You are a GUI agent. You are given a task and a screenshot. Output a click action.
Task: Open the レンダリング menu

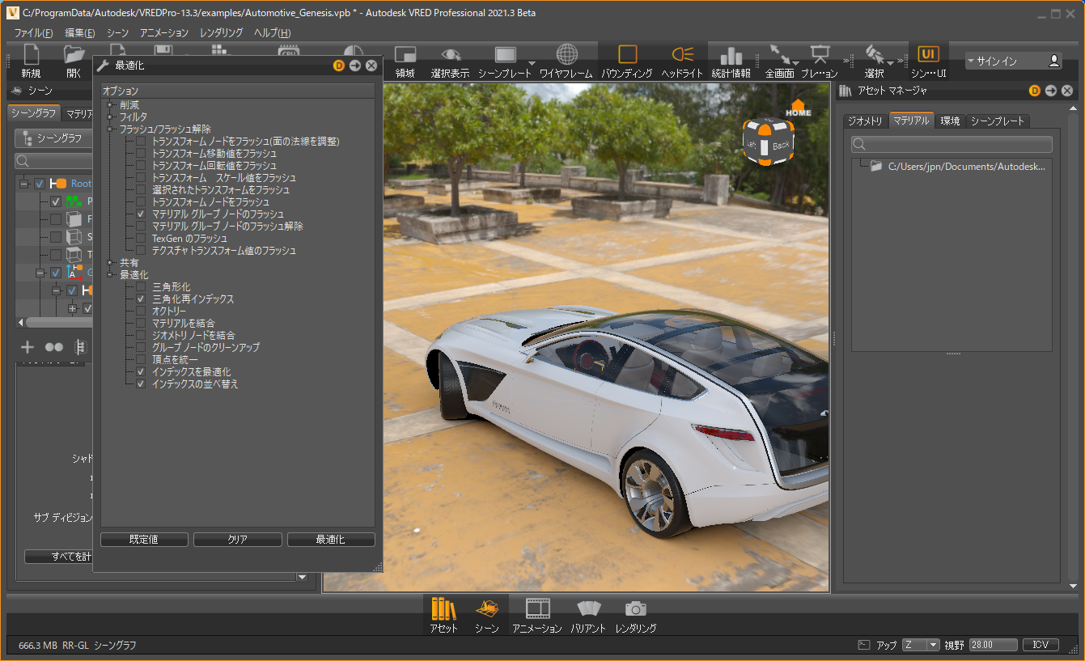pos(220,33)
